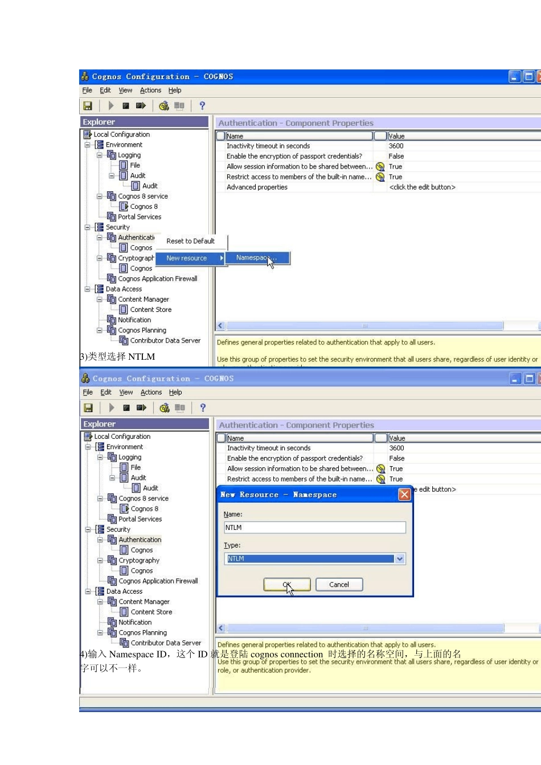
Task: Collapse Content Manager node in lower tree
Action: point(100,602)
